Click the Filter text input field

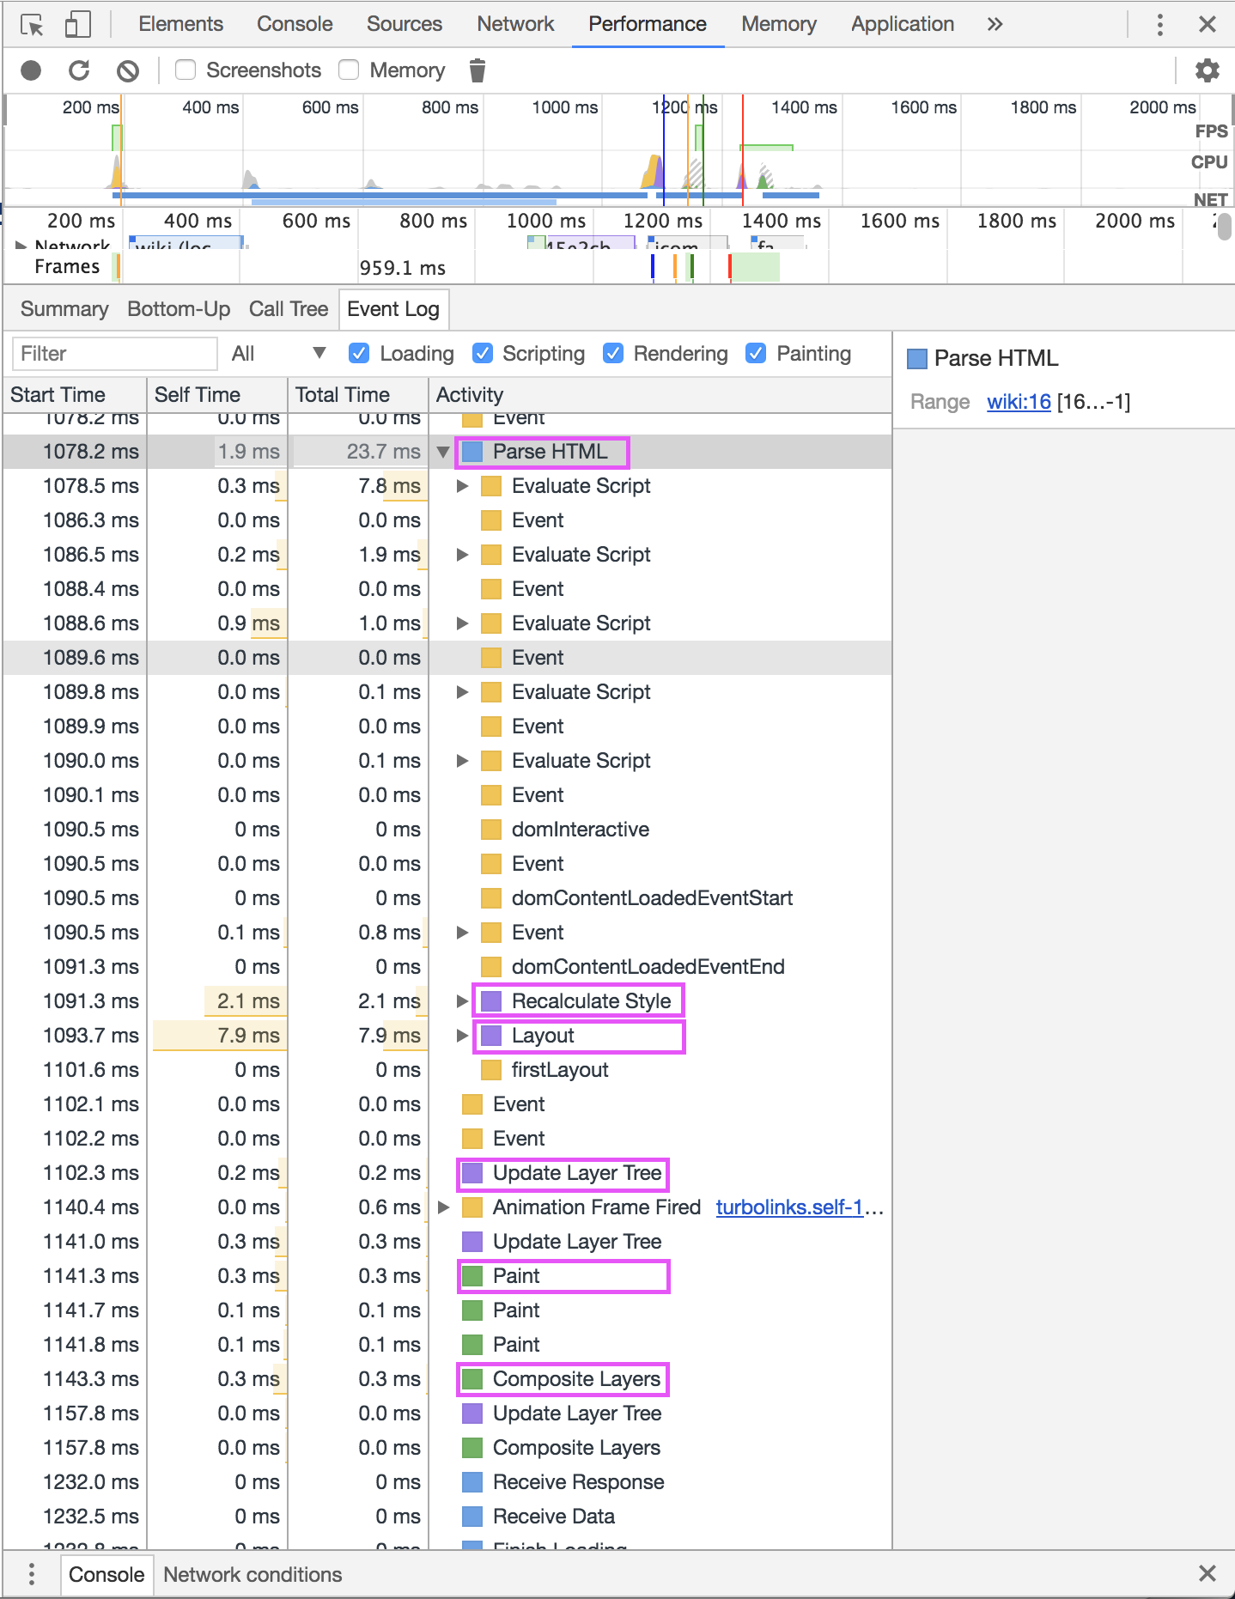(114, 354)
